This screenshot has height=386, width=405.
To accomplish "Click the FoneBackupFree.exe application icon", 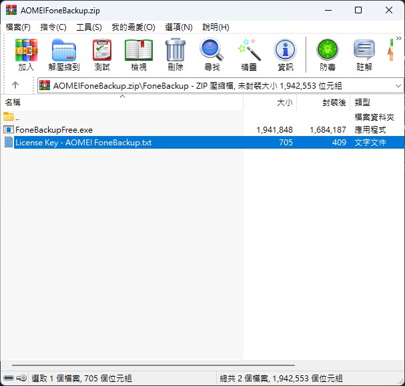I will click(x=8, y=129).
